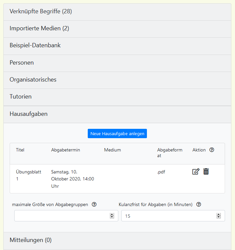The height and width of the screenshot is (250, 235).
Task: Edit the Übungsblatt 1 assignment
Action: click(x=196, y=172)
